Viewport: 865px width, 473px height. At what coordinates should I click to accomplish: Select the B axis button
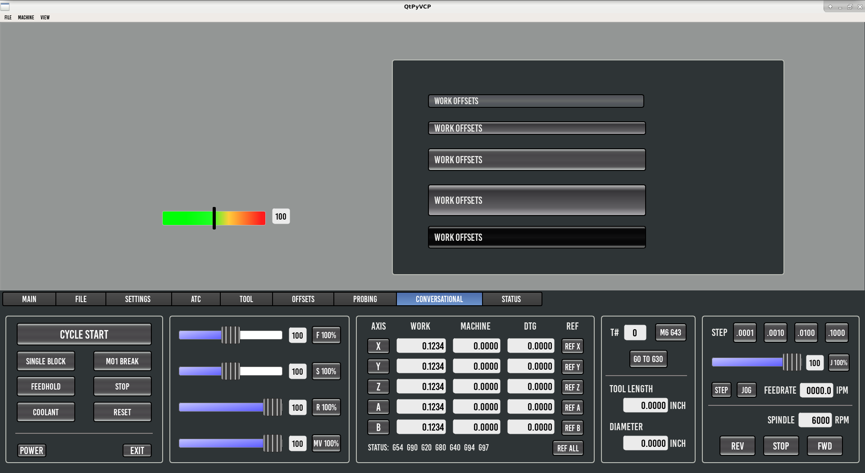(x=378, y=427)
